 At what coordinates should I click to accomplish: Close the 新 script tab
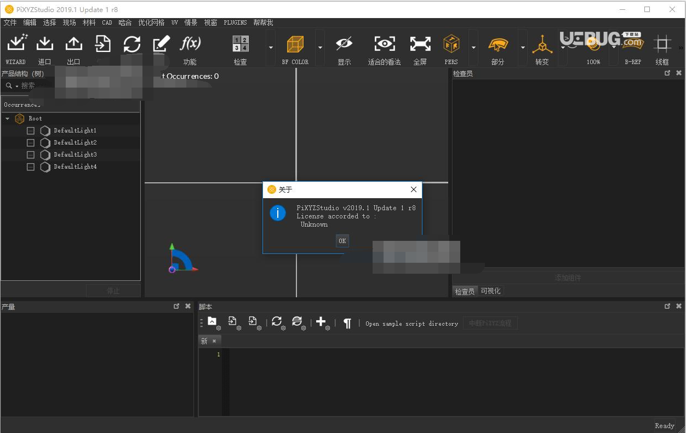[x=214, y=341]
